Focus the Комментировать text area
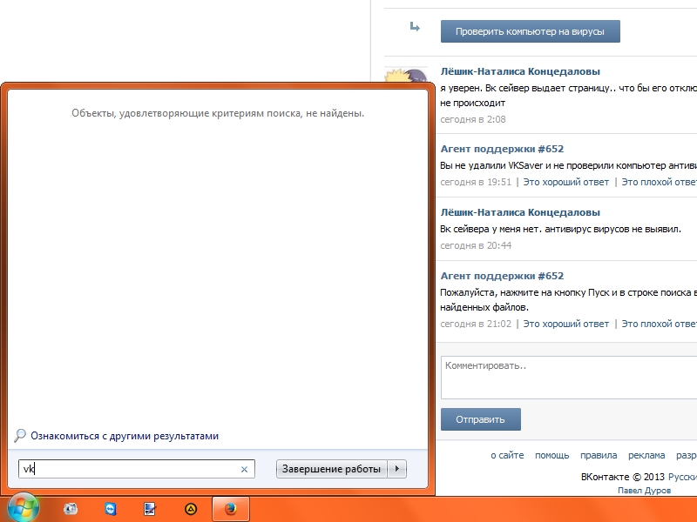Screen dimensions: 697x522 (x=569, y=378)
